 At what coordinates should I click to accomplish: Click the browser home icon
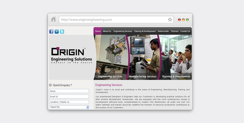[x=53, y=19]
